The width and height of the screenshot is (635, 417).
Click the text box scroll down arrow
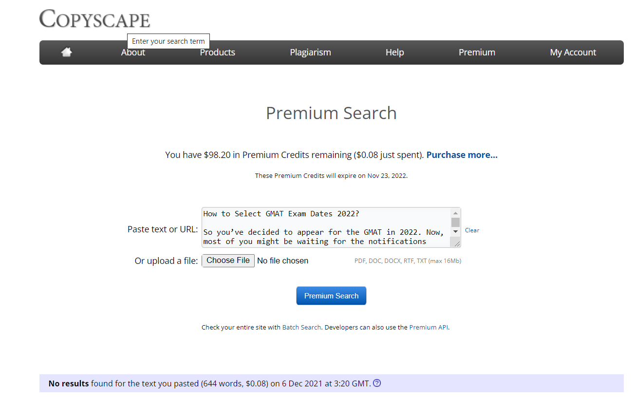[455, 232]
